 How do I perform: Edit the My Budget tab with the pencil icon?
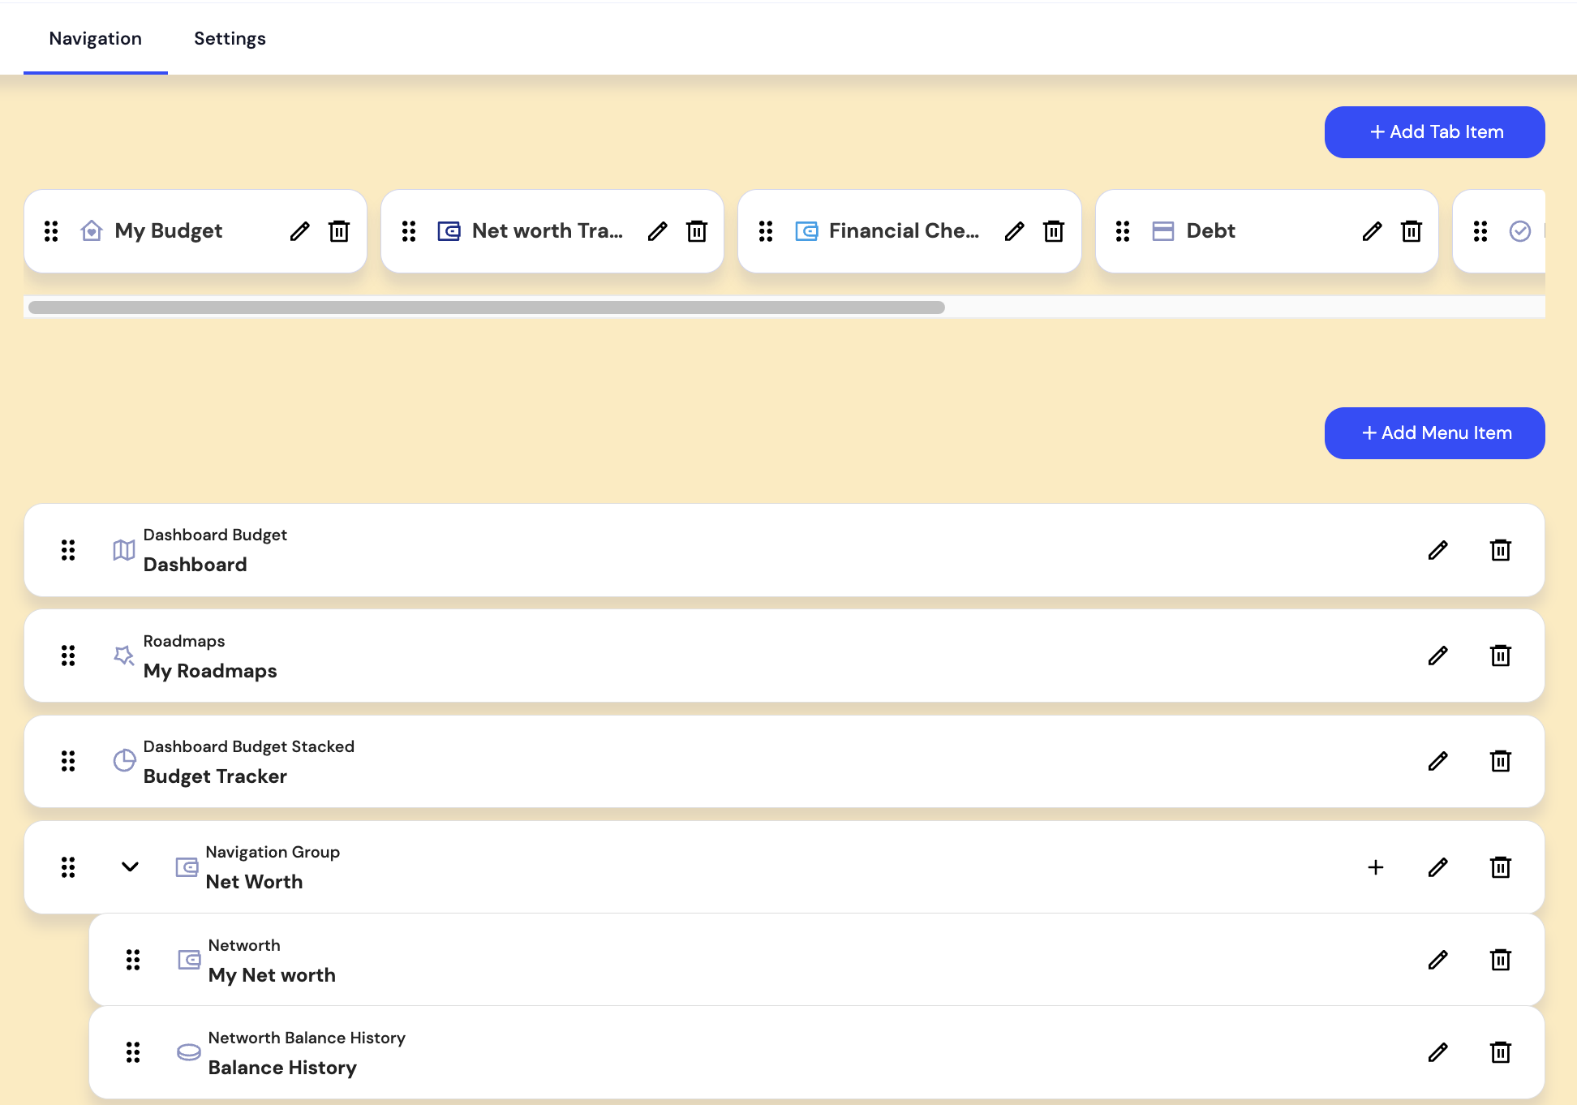tap(299, 230)
